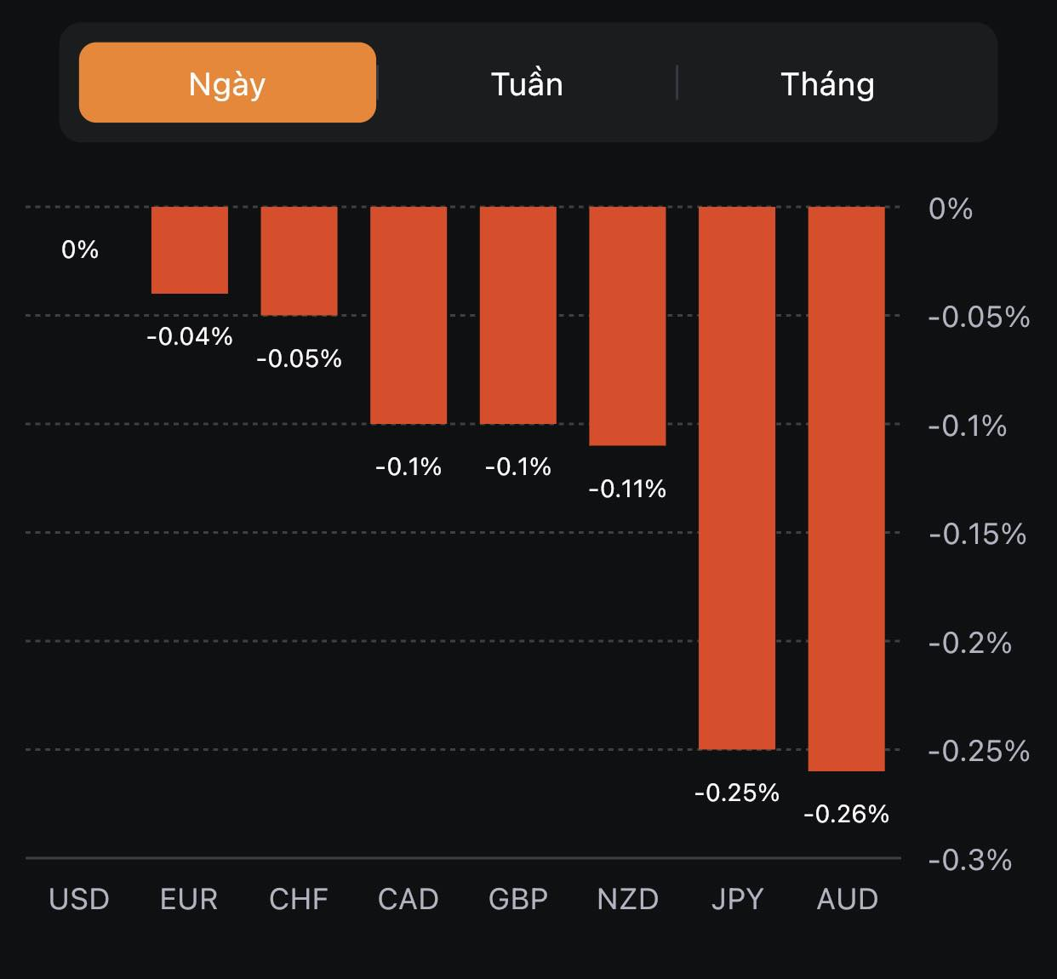Tap the CHF currency label
1057x979 pixels.
click(299, 899)
